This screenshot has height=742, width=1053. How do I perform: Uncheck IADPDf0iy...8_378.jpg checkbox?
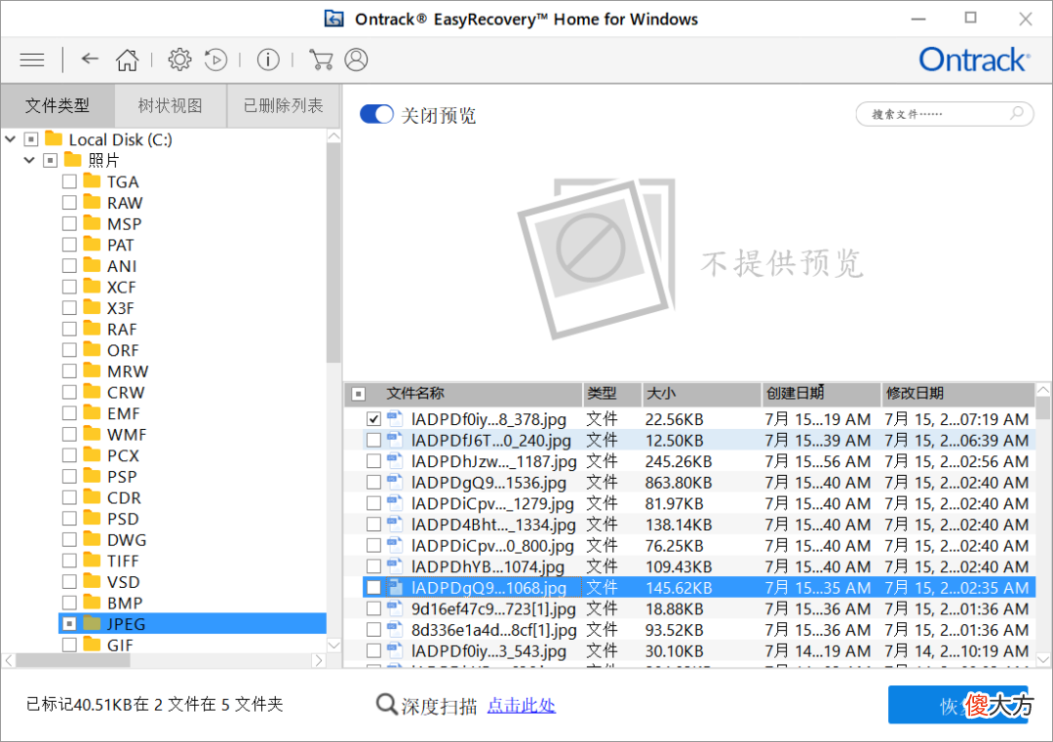[374, 419]
